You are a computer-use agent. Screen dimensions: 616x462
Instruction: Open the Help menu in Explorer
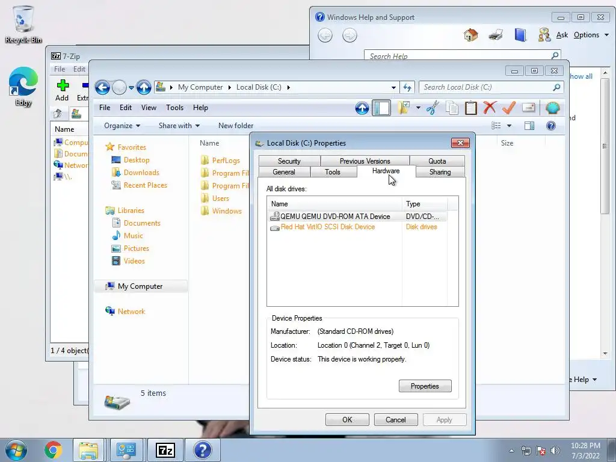point(200,108)
